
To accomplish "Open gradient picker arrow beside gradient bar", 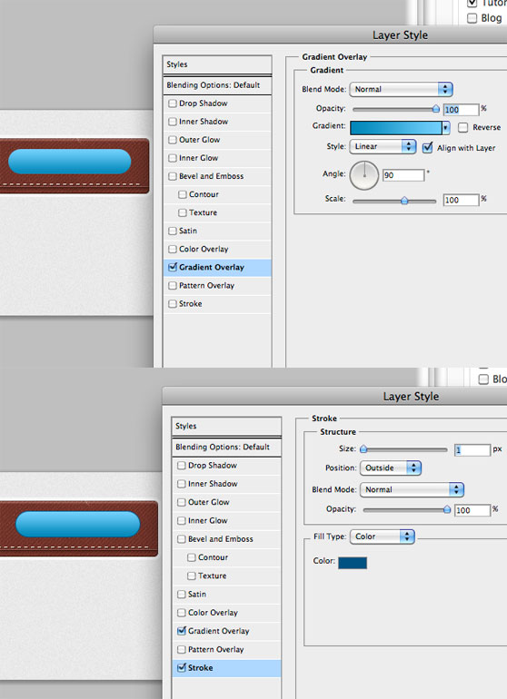I will 445,128.
